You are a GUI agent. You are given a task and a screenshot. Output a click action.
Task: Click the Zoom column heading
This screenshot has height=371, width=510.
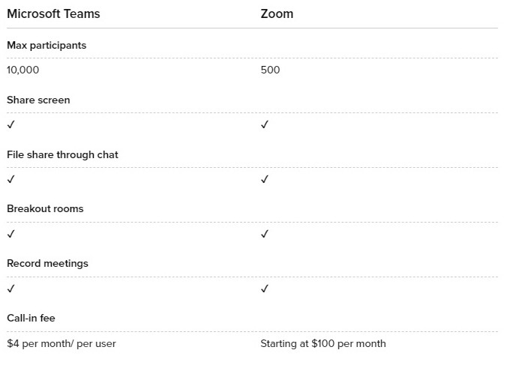tap(277, 13)
